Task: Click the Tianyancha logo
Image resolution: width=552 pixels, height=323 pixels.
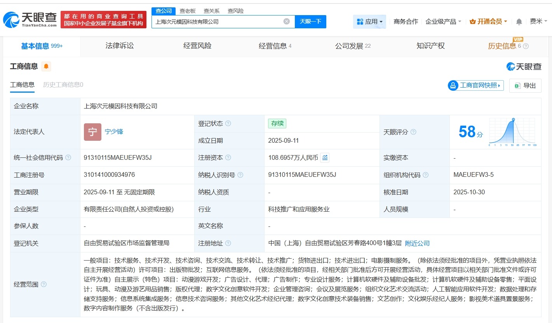Action: (x=28, y=19)
